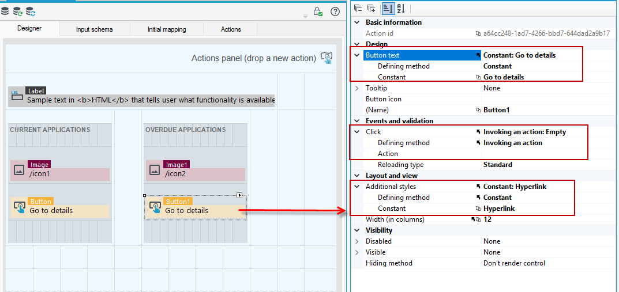Viewport: 619px width, 292px height.
Task: Switch to the Designer tab
Action: (29, 29)
